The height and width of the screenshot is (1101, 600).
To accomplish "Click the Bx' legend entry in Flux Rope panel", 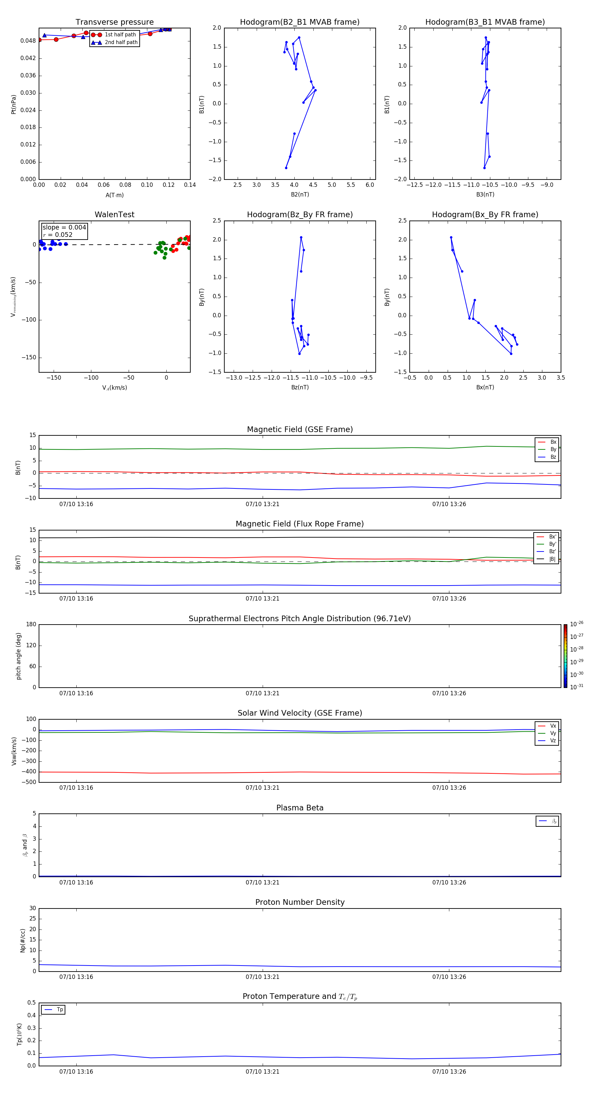I will 546,537.
